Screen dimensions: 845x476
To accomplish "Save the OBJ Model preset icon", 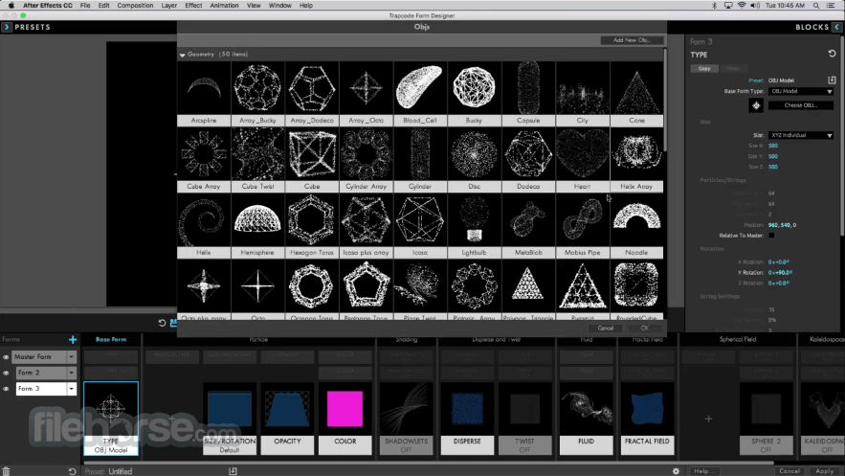I will [x=832, y=79].
